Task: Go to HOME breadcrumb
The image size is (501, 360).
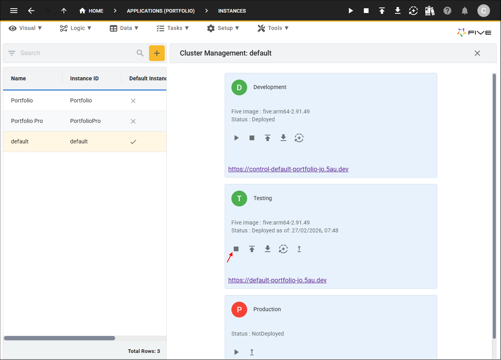Action: tap(91, 11)
